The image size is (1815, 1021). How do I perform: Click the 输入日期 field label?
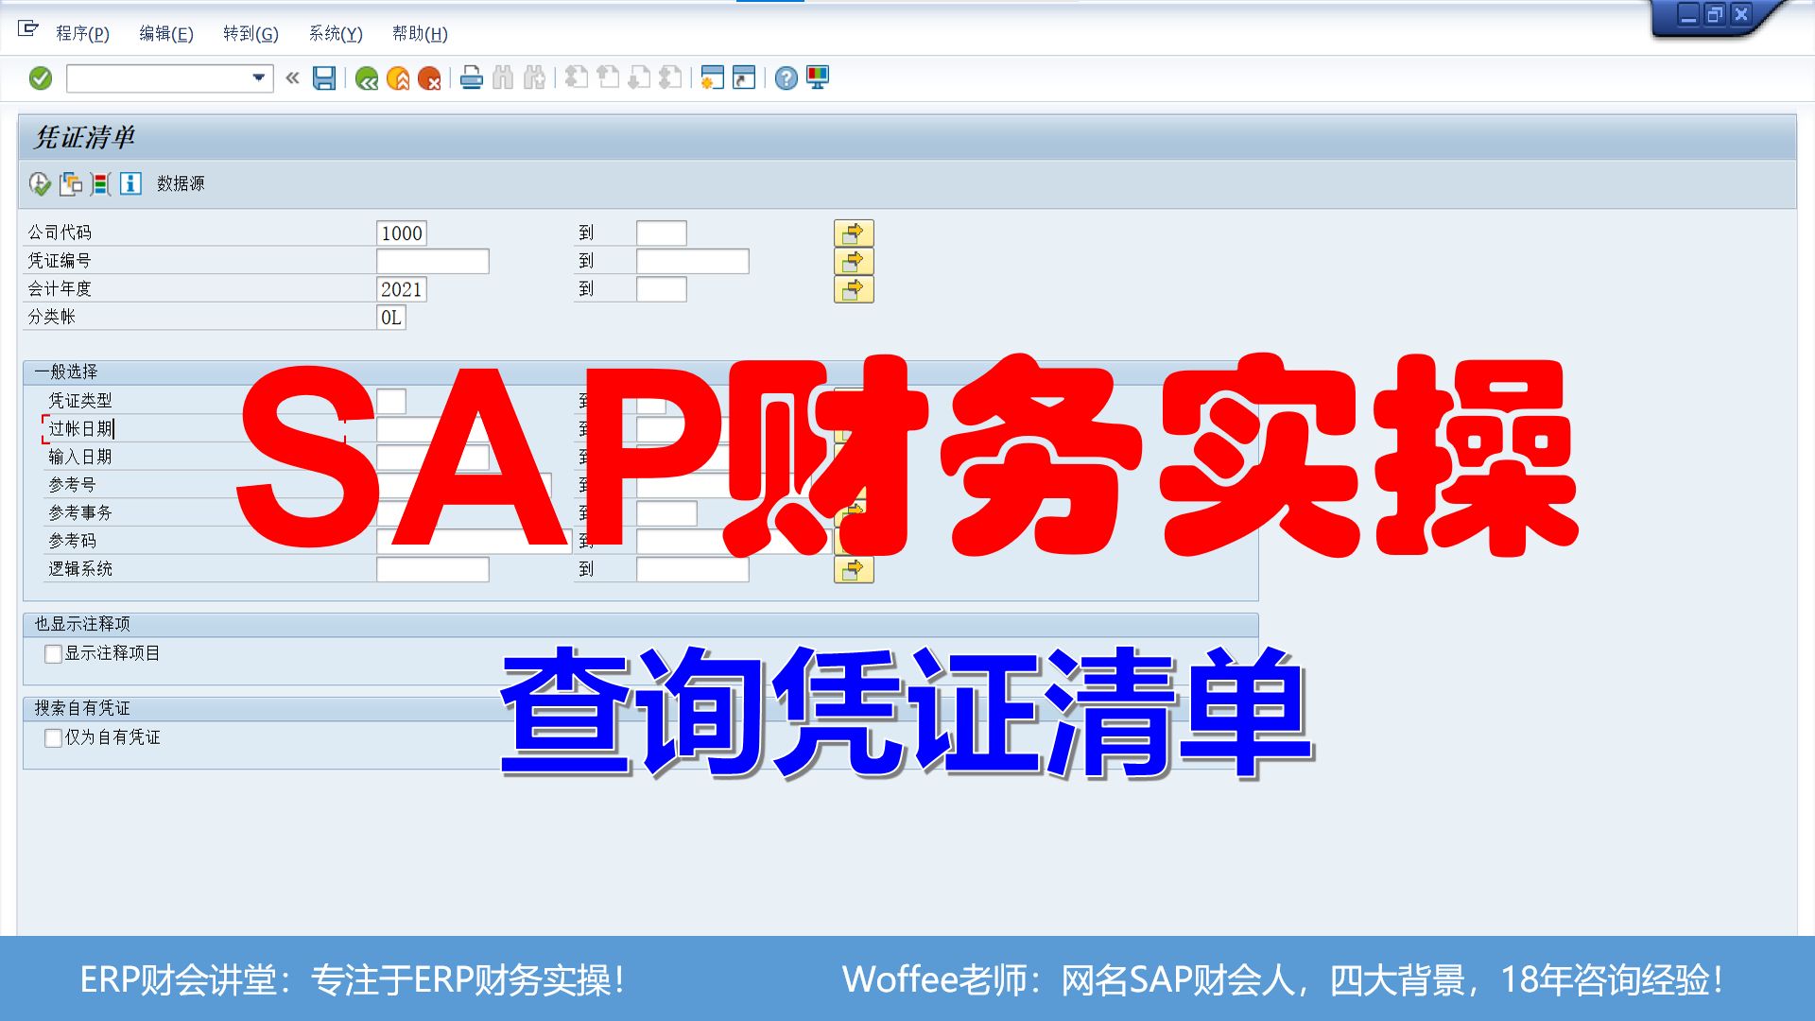pyautogui.click(x=80, y=458)
